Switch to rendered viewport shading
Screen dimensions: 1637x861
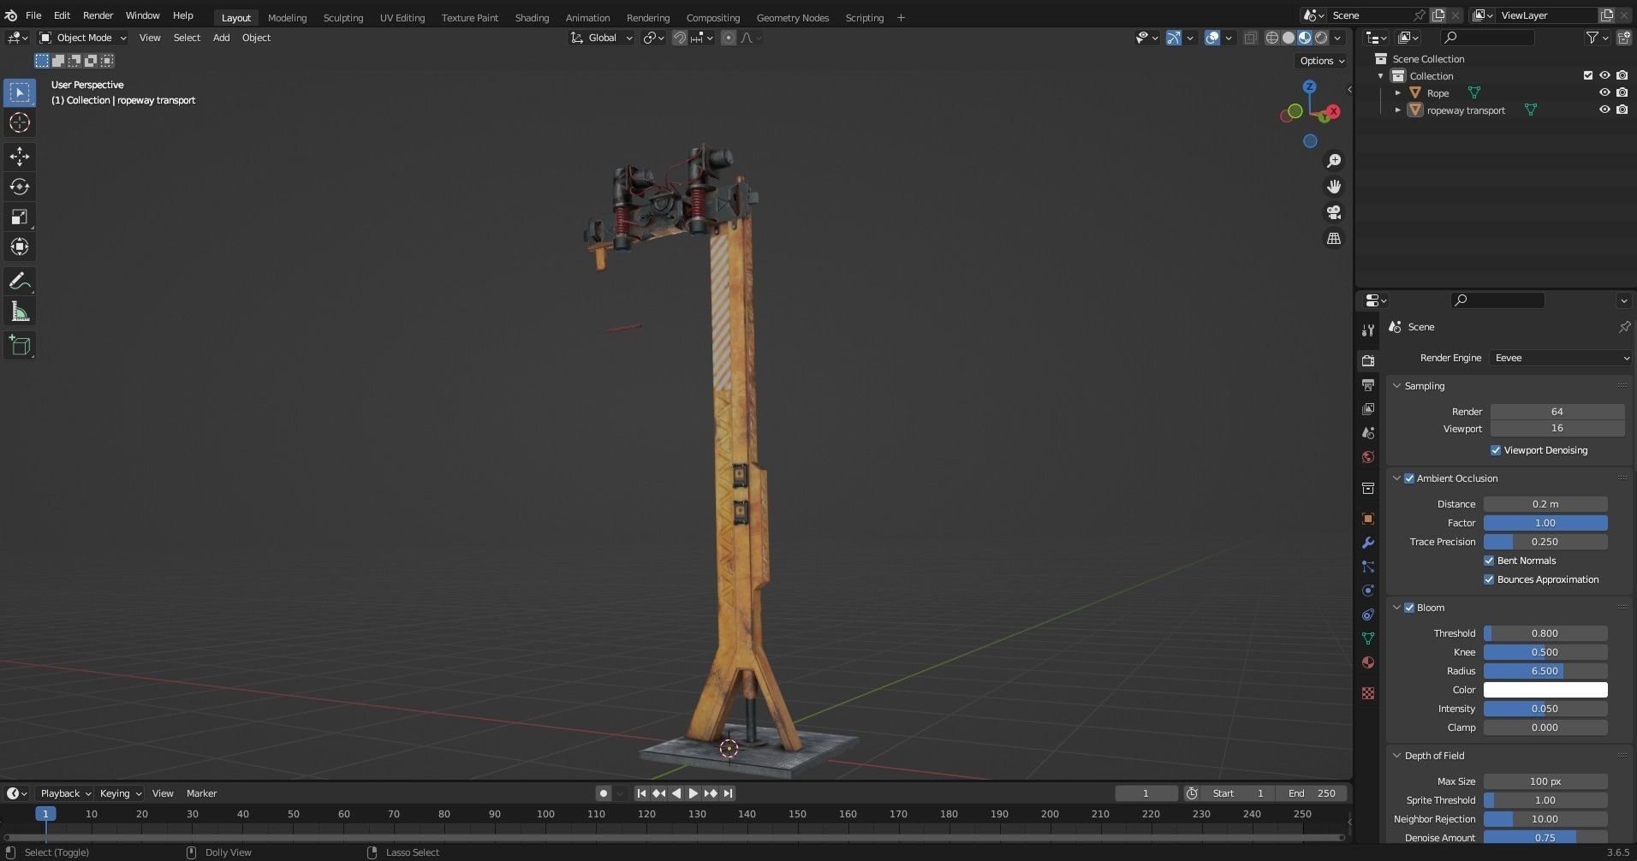click(1321, 38)
